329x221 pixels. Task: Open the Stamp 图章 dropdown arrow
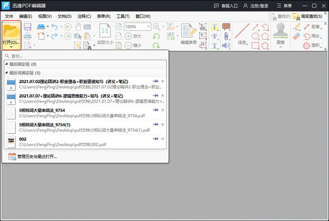point(281,47)
